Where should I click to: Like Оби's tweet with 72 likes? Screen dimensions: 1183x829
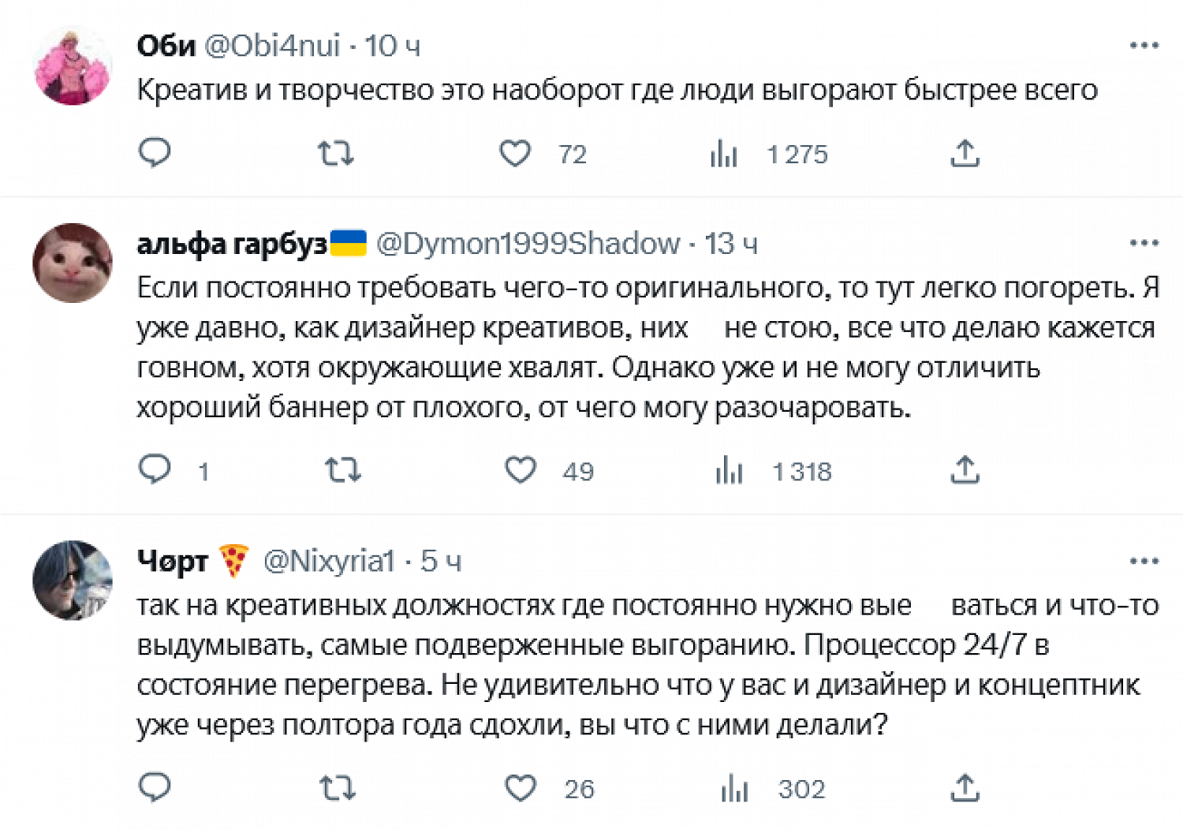pyautogui.click(x=515, y=153)
